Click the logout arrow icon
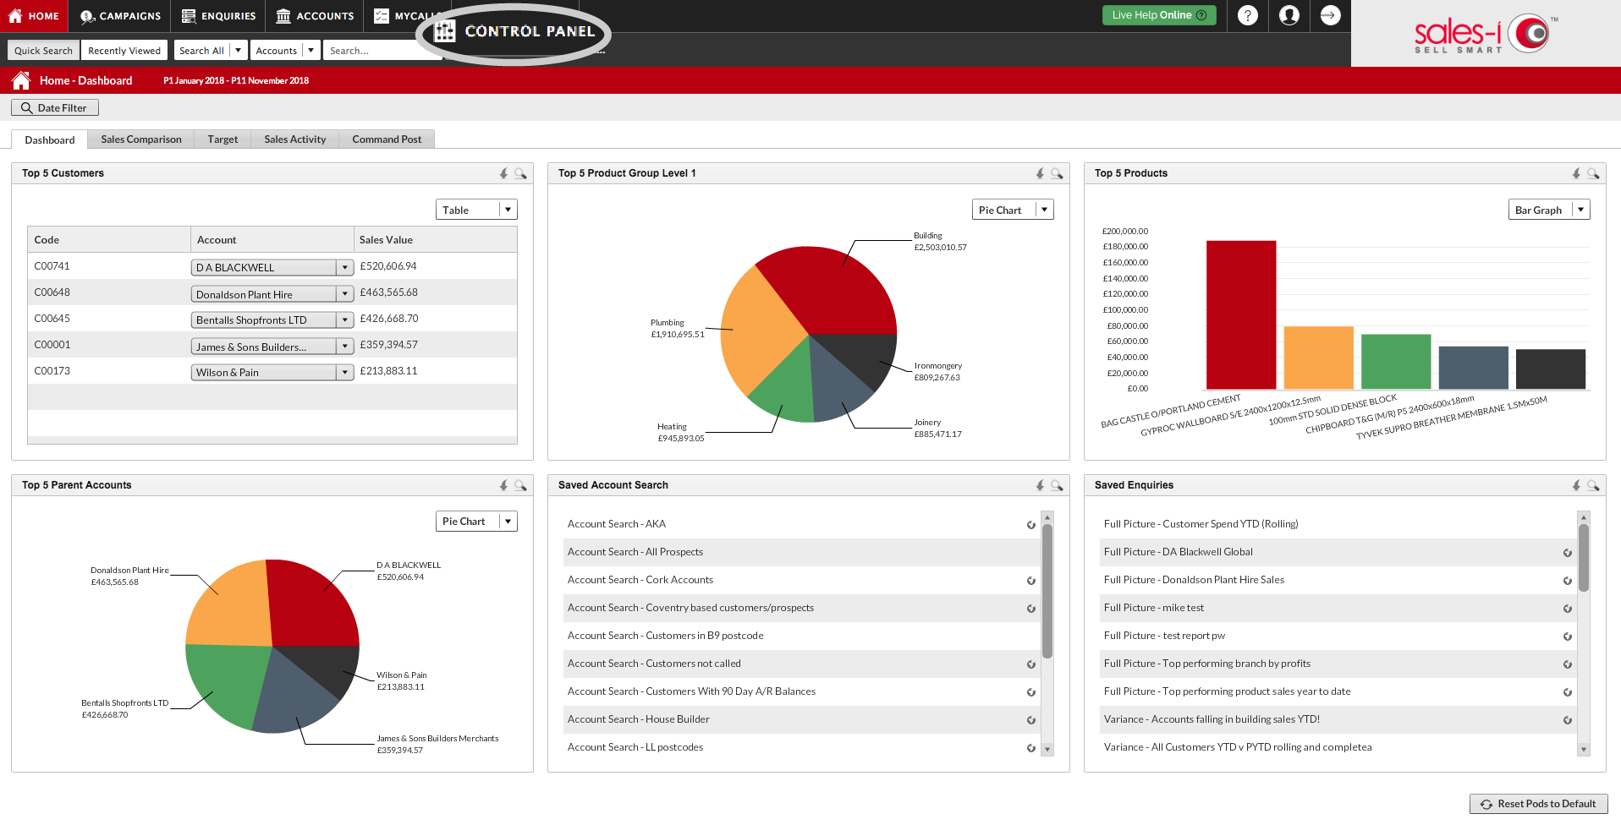Screen dimensions: 1621x825 tap(1330, 15)
